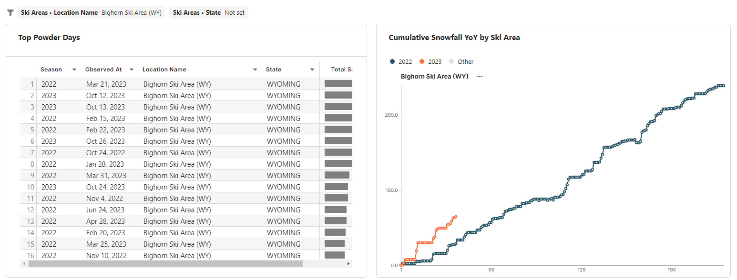Open the Location Name column dropdown arrow

pos(255,70)
